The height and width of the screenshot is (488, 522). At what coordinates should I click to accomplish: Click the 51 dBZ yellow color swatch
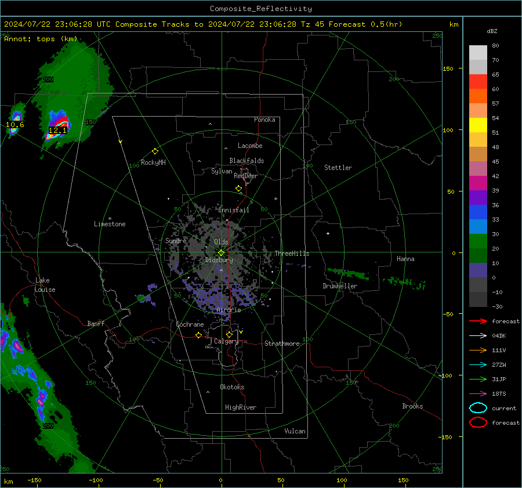pyautogui.click(x=478, y=125)
